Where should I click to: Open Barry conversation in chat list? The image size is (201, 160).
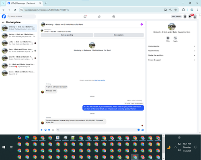coord(19,50)
